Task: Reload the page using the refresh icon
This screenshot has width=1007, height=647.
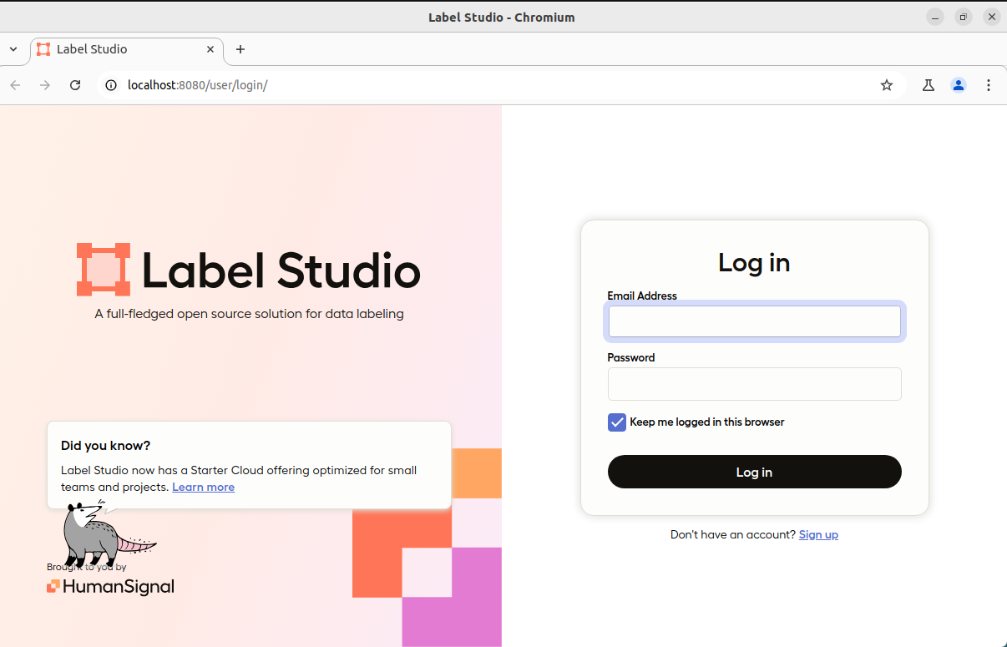Action: 75,85
